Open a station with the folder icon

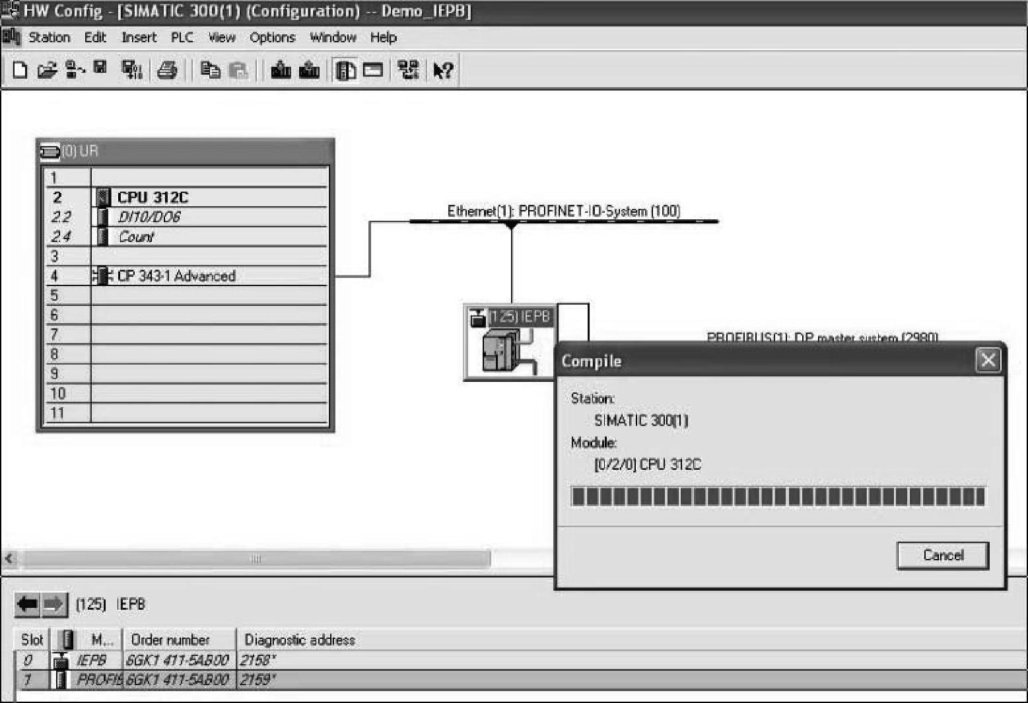pos(46,69)
